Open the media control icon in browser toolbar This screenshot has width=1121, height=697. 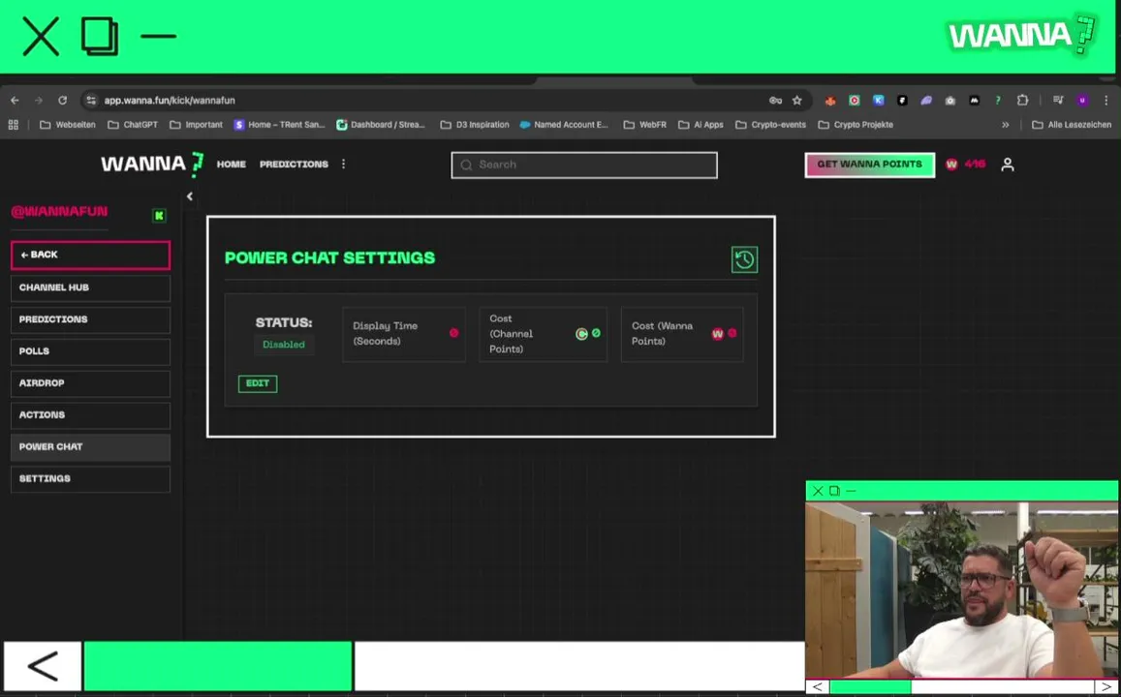[x=1058, y=101]
